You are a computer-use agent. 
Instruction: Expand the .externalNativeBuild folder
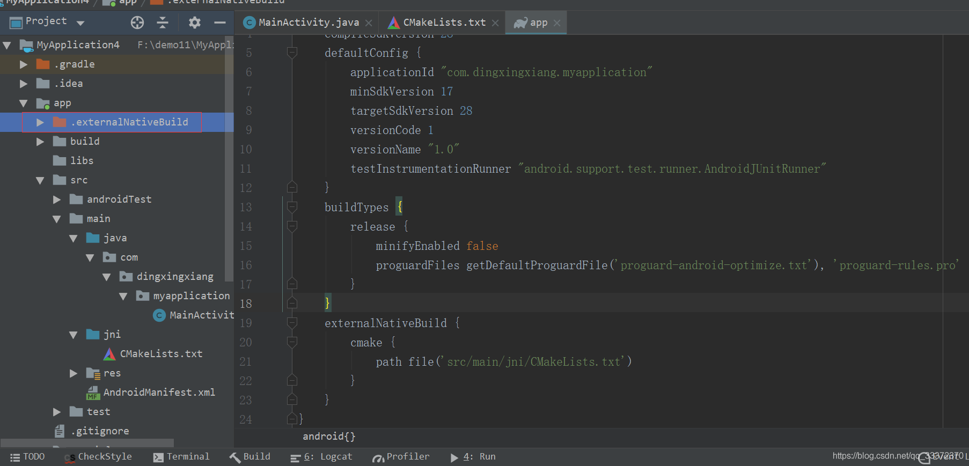[x=40, y=122]
